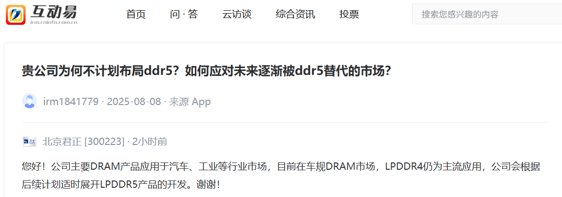Select 综合资讯 in the navigation bar
The image size is (562, 197).
pyautogui.click(x=295, y=14)
